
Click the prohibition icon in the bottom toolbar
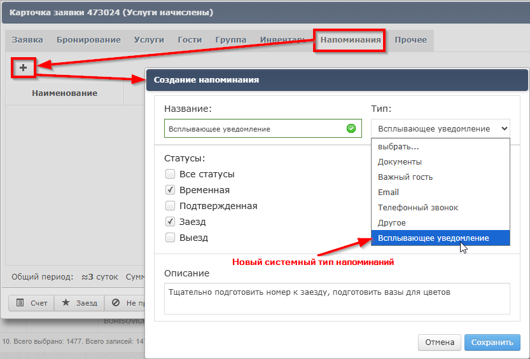116,303
